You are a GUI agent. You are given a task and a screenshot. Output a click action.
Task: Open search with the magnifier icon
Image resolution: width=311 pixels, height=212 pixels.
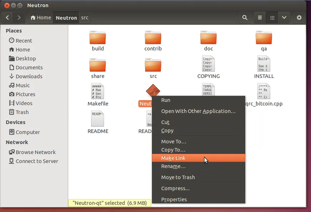[245, 18]
